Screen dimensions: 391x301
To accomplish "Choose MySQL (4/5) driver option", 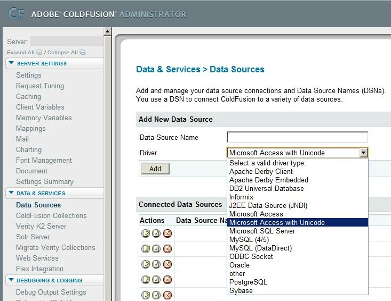I will click(298, 240).
